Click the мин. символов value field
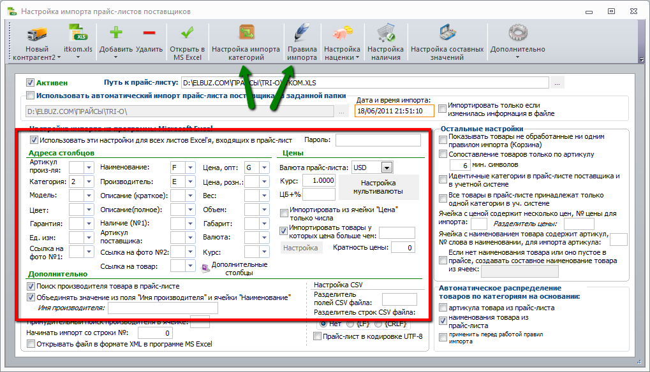 [x=460, y=165]
